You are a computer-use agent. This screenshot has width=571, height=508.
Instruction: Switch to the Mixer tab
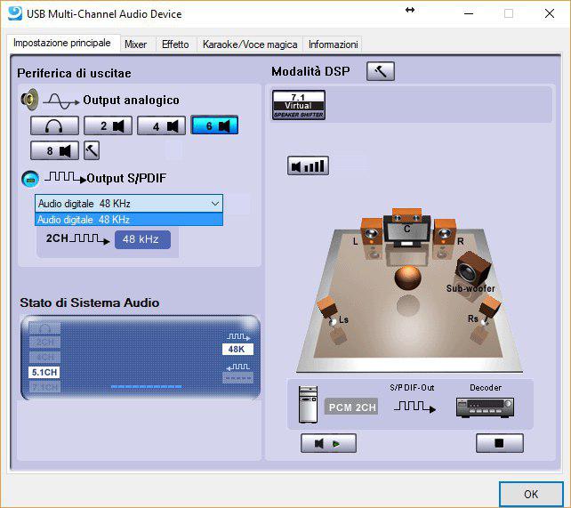click(x=136, y=44)
